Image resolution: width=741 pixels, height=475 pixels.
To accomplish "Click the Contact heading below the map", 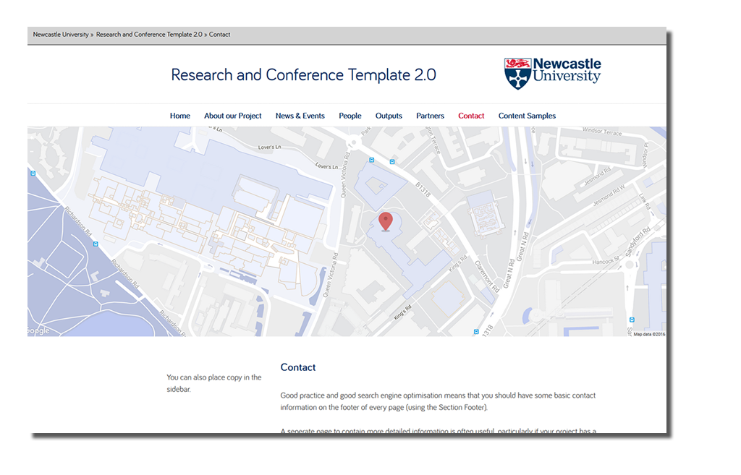I will tap(298, 367).
